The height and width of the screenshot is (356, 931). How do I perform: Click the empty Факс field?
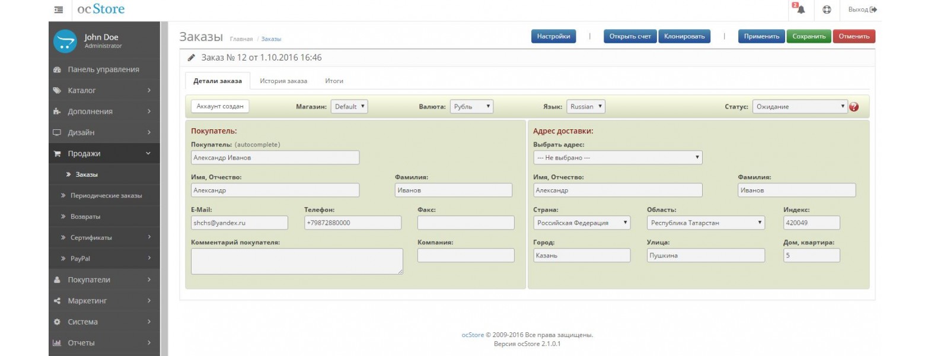point(466,223)
